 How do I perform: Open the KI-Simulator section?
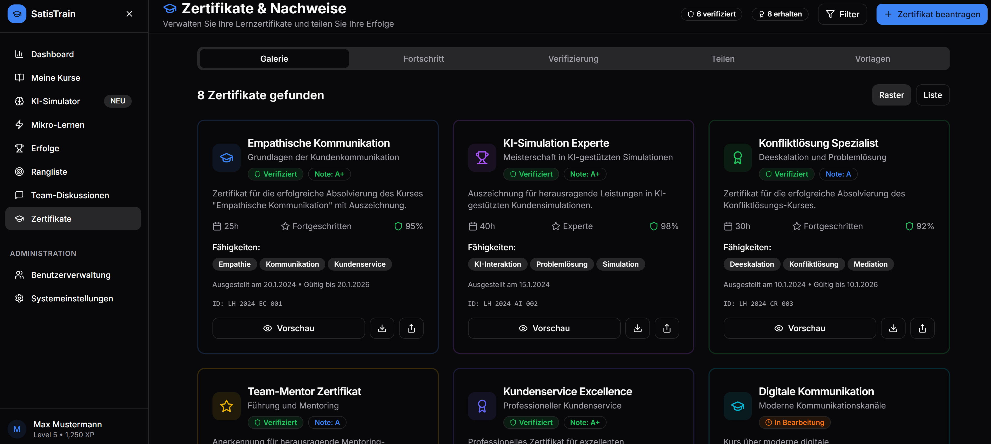pos(73,101)
